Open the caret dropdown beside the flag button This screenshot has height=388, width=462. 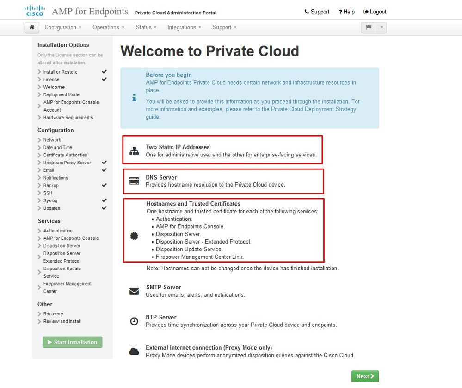click(381, 27)
